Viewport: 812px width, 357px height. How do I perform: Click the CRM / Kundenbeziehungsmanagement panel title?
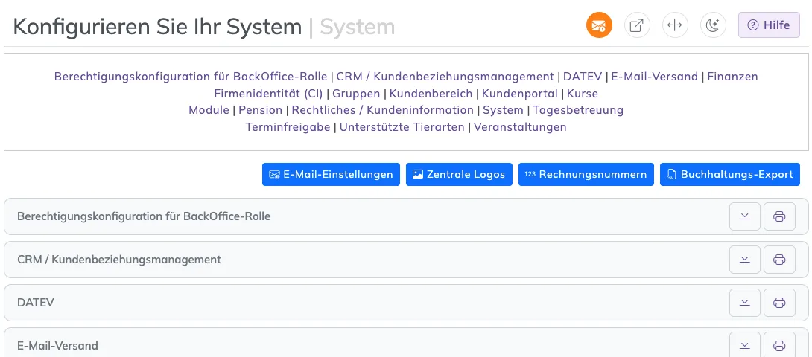[x=119, y=260]
